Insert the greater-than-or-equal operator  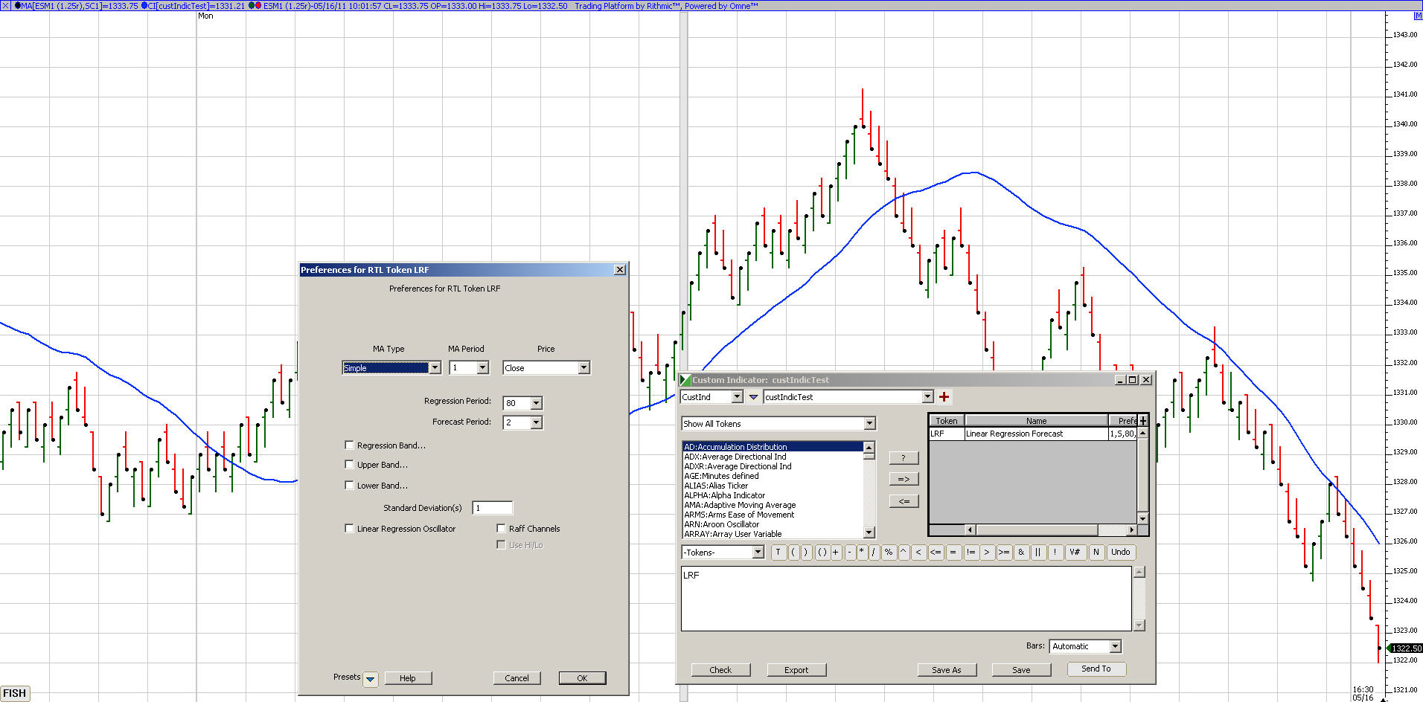(x=1004, y=552)
